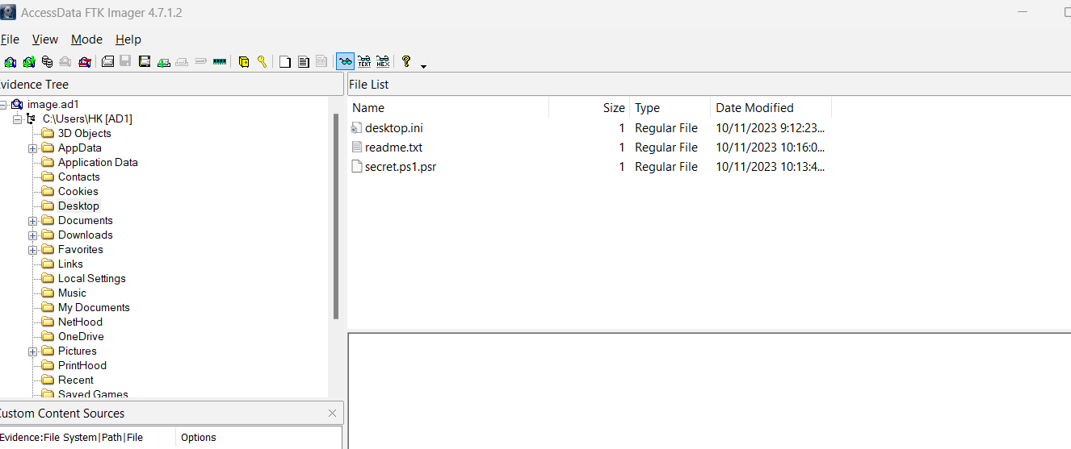This screenshot has height=449, width=1071.
Task: Click Detect EFS Encryption key icon
Action: pos(262,61)
